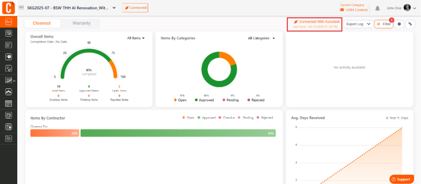Screen dimensions: 421x184
Task: Expand the Export Log dropdown
Action: [358, 24]
